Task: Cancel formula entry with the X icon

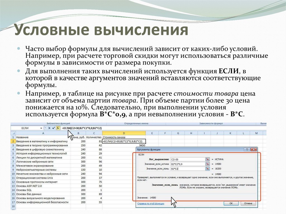Action: click(49, 128)
